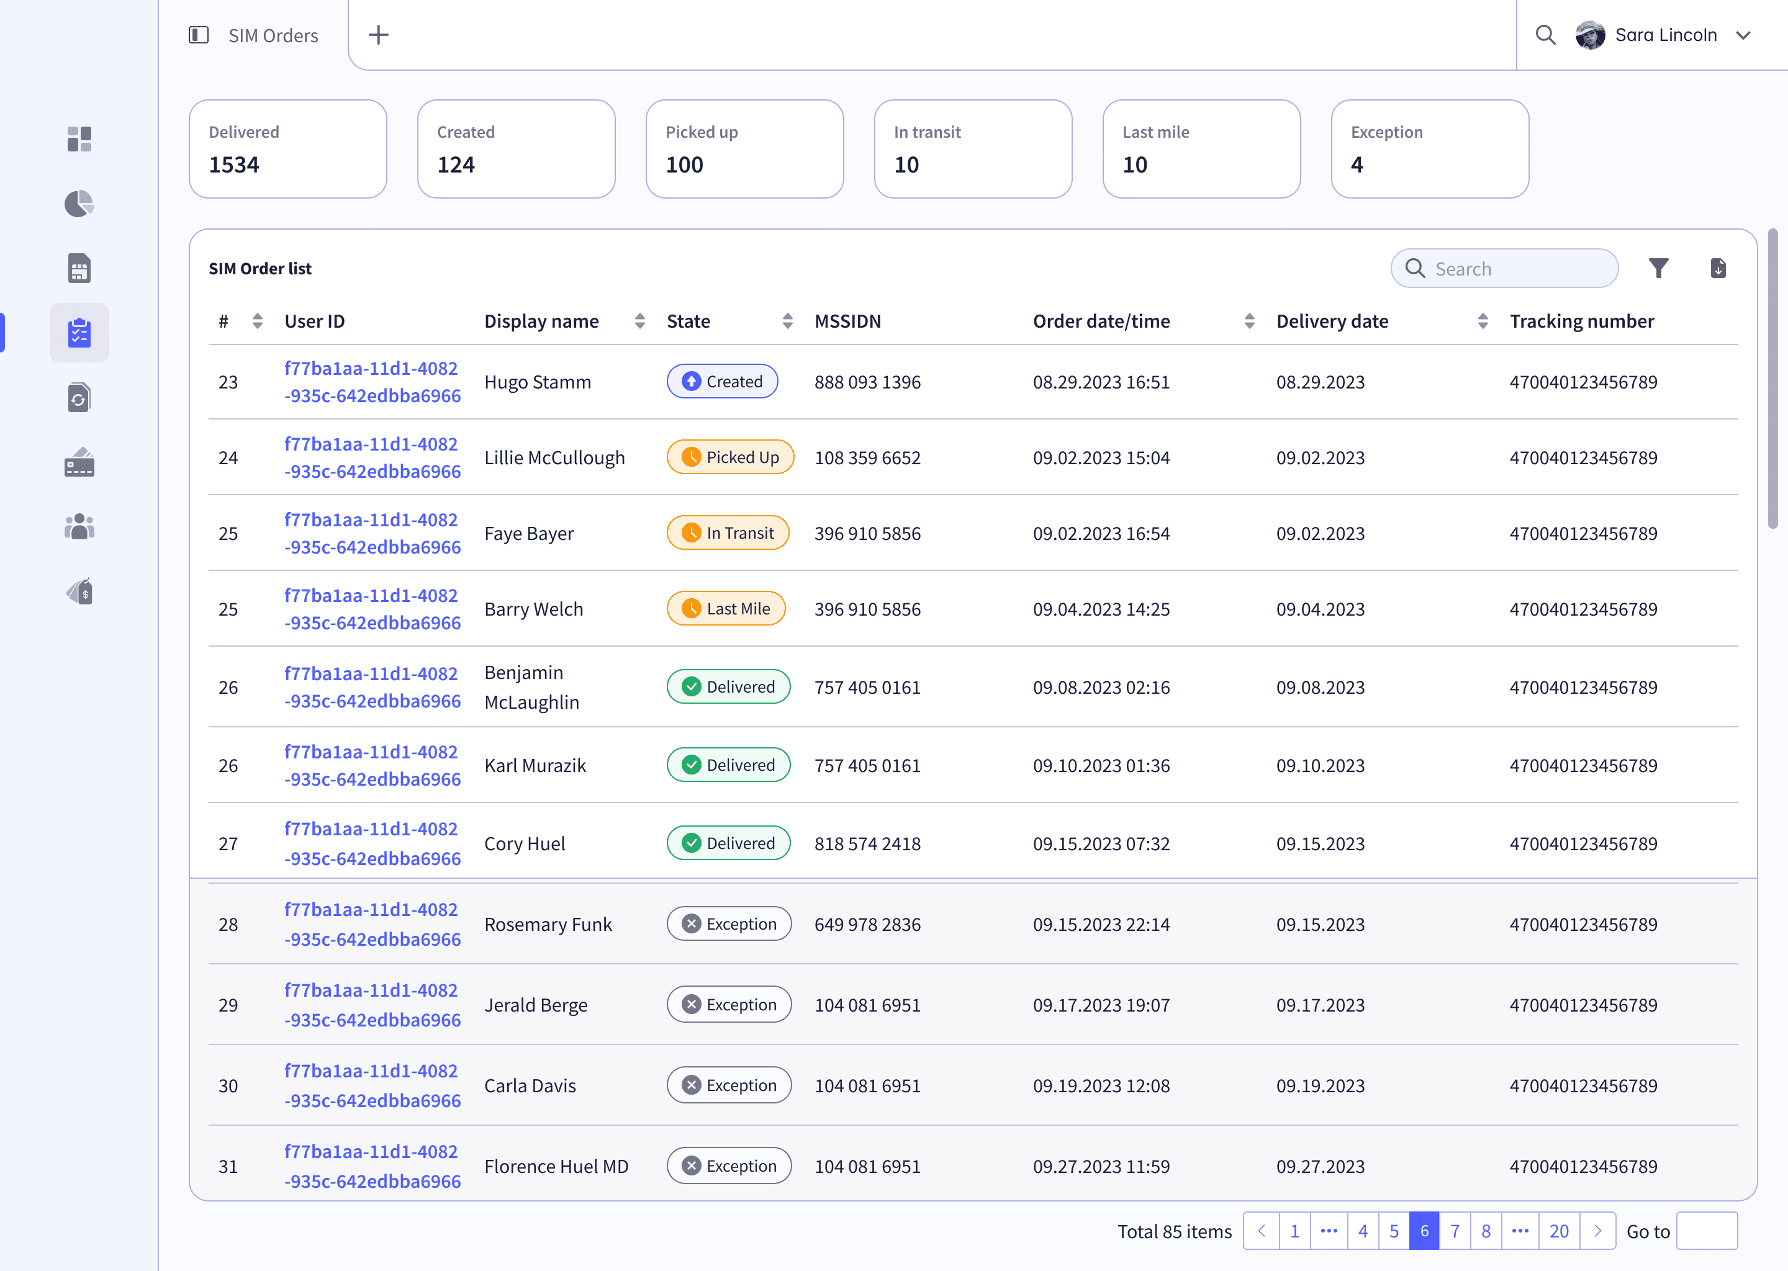Viewport: 1788px width, 1271px height.
Task: Open the document refresh sidebar icon
Action: coord(79,398)
